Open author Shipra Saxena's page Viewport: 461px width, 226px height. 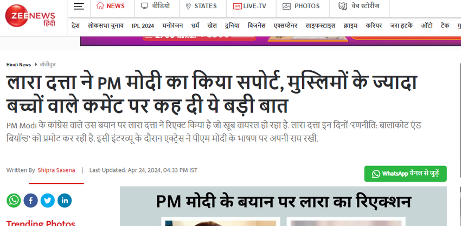pos(56,170)
